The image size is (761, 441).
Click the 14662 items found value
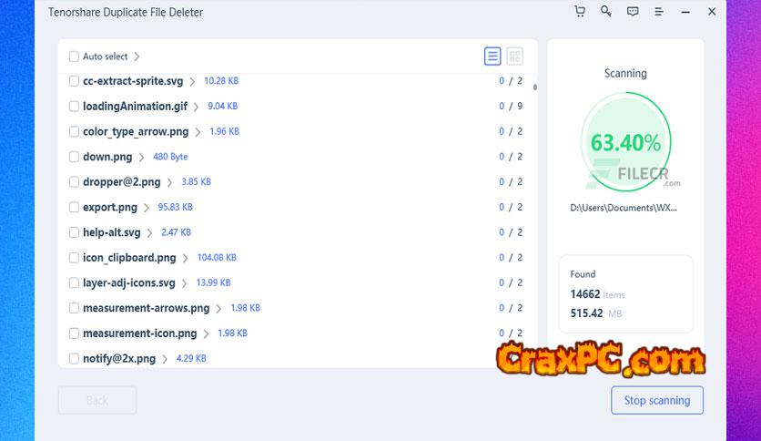pyautogui.click(x=585, y=294)
